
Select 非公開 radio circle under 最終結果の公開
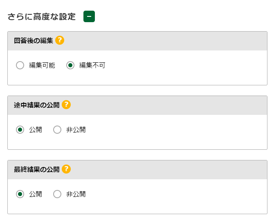pyautogui.click(x=57, y=194)
